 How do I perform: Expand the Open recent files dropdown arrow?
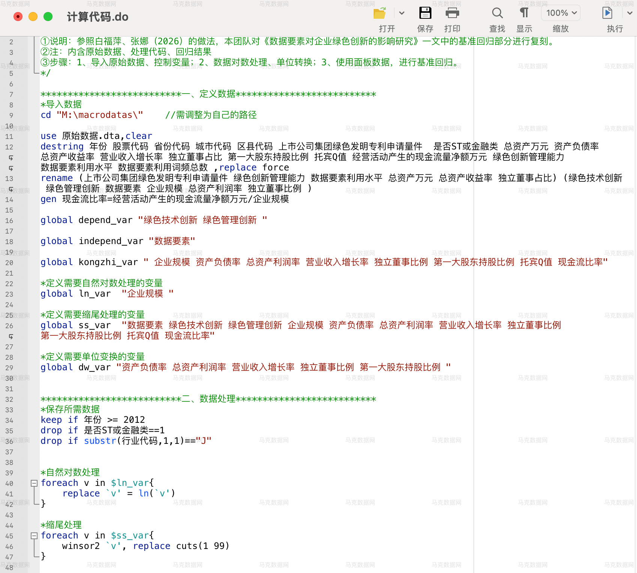click(x=402, y=13)
